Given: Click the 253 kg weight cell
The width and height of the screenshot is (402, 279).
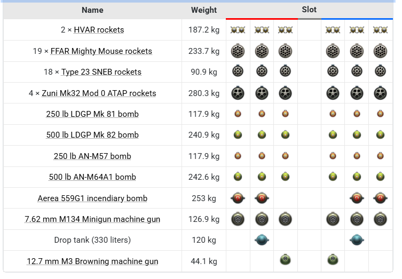Looking at the screenshot, I should coord(204,198).
